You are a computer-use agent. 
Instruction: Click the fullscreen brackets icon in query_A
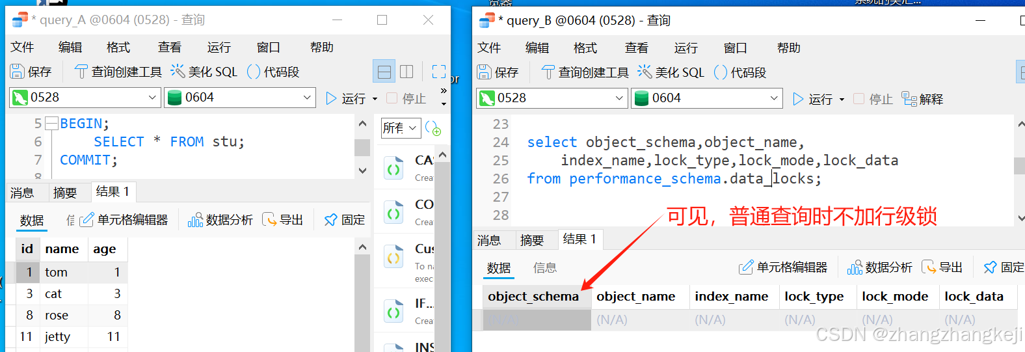click(x=439, y=72)
